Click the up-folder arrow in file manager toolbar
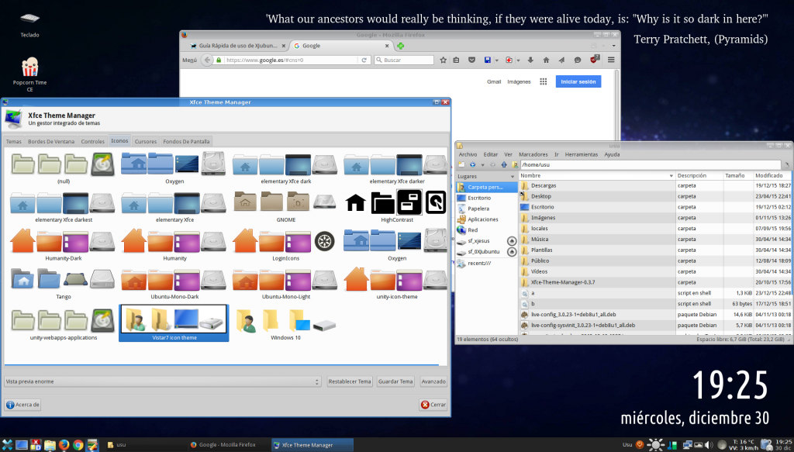 [x=504, y=164]
